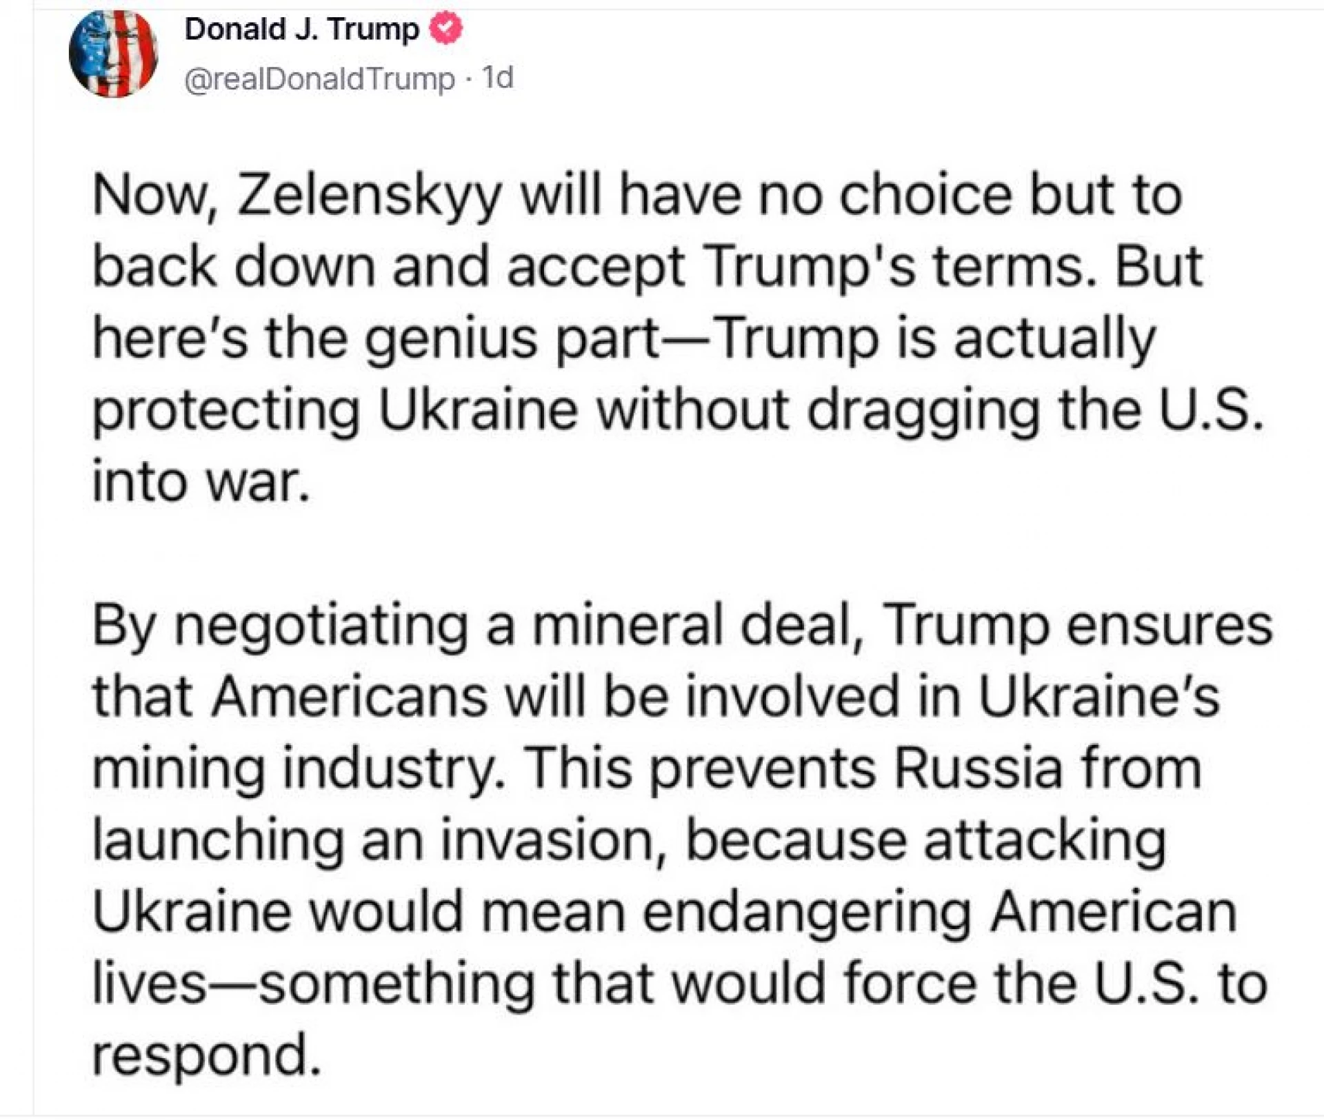
Task: Click the final word "respond." of the post
Action: 207,1055
